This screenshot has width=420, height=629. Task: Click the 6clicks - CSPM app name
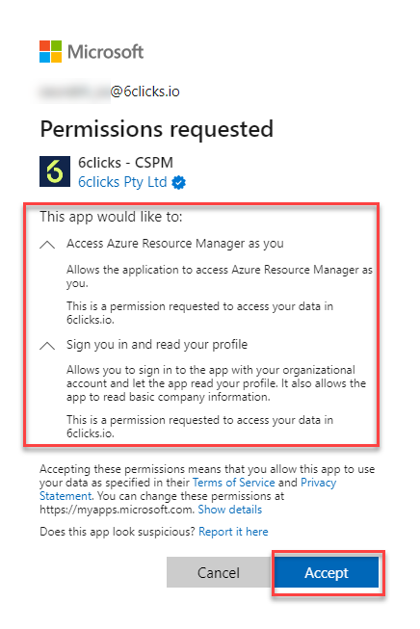pyautogui.click(x=125, y=163)
